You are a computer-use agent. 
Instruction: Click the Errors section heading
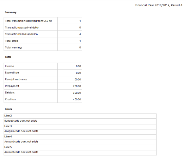[x=9, y=109]
